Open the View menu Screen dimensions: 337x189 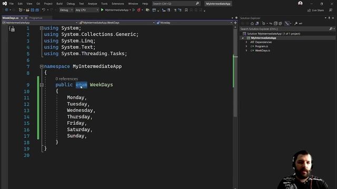point(29,4)
